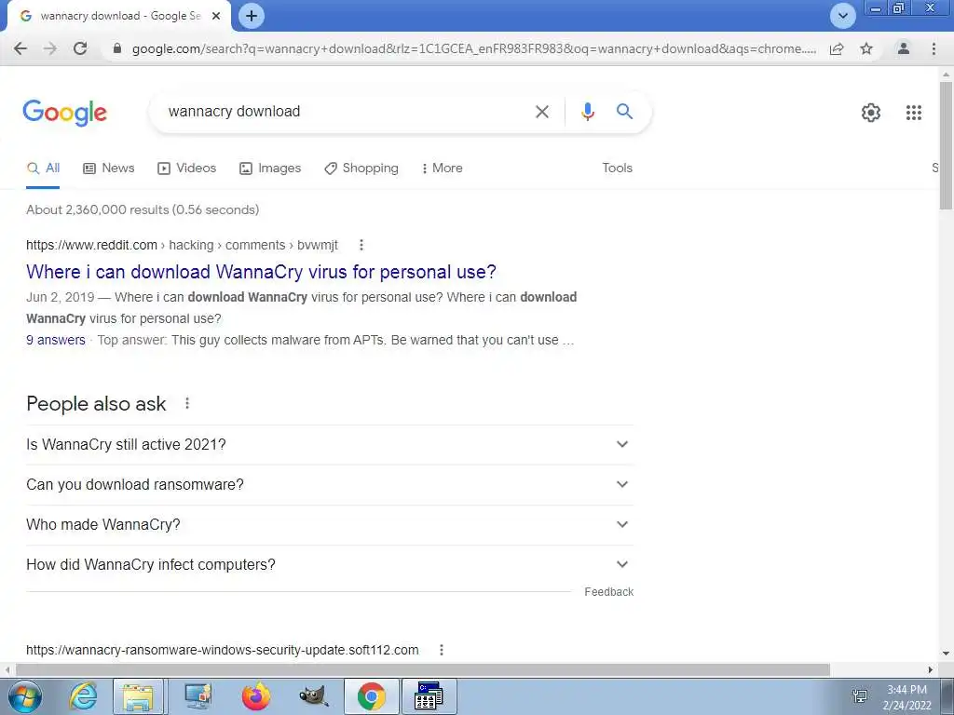Click the blue search magnifier icon
The image size is (954, 715).
[624, 112]
